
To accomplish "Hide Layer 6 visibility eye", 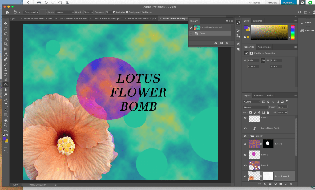I will click(x=245, y=165).
